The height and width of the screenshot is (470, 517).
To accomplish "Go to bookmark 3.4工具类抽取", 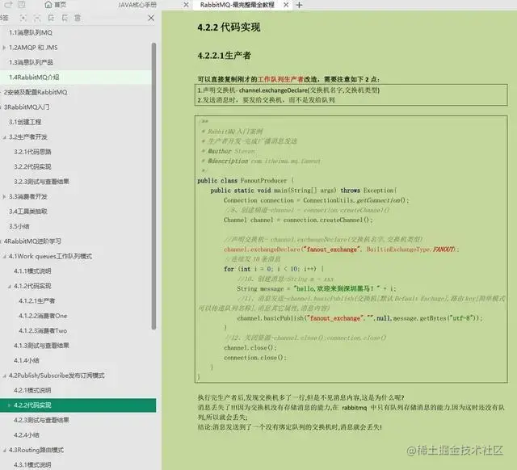I will point(28,212).
